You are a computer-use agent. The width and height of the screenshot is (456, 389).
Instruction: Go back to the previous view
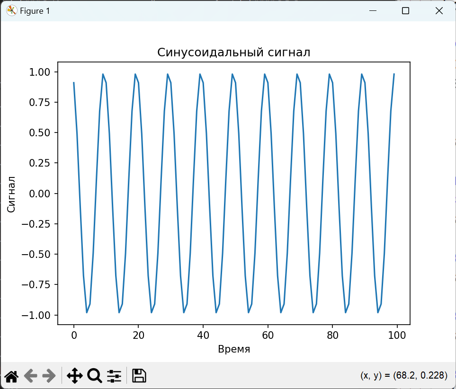31,376
